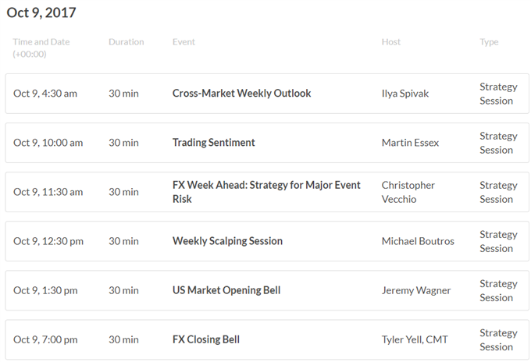This screenshot has height=362, width=531.
Task: Click the Event column header
Action: click(x=184, y=42)
